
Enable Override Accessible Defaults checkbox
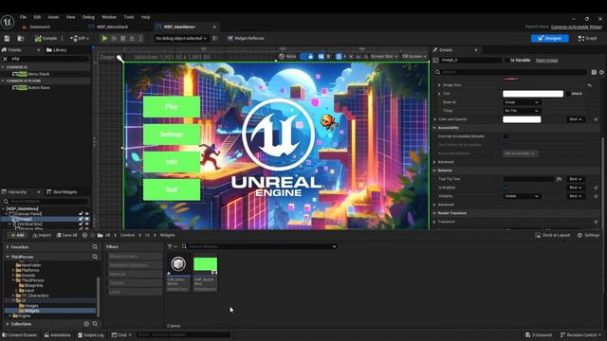[506, 136]
